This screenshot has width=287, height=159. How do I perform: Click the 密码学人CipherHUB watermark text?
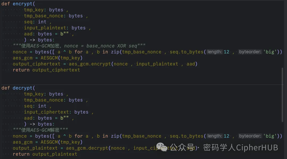(x=240, y=147)
